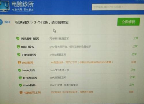This screenshot has height=104, width=144.
Task: Click the green 立即修复 button
Action: pos(128,22)
